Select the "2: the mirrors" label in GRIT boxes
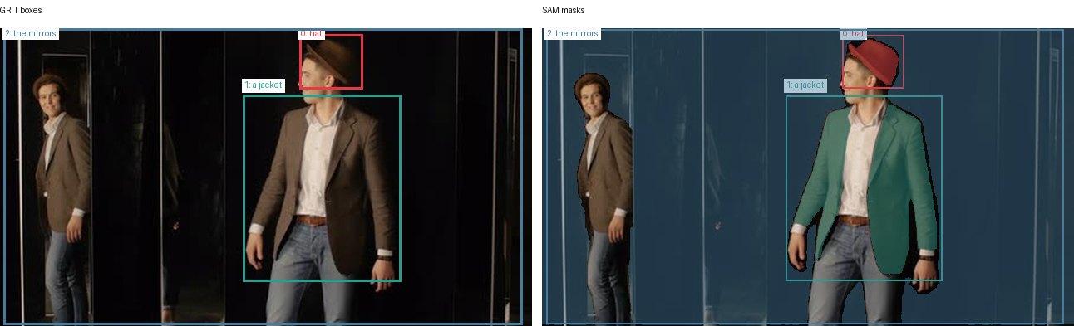The image size is (1074, 326). 31,34
